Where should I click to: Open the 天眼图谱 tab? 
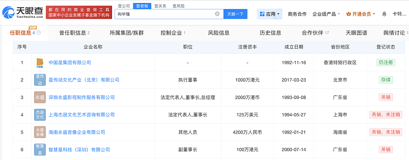[356, 33]
